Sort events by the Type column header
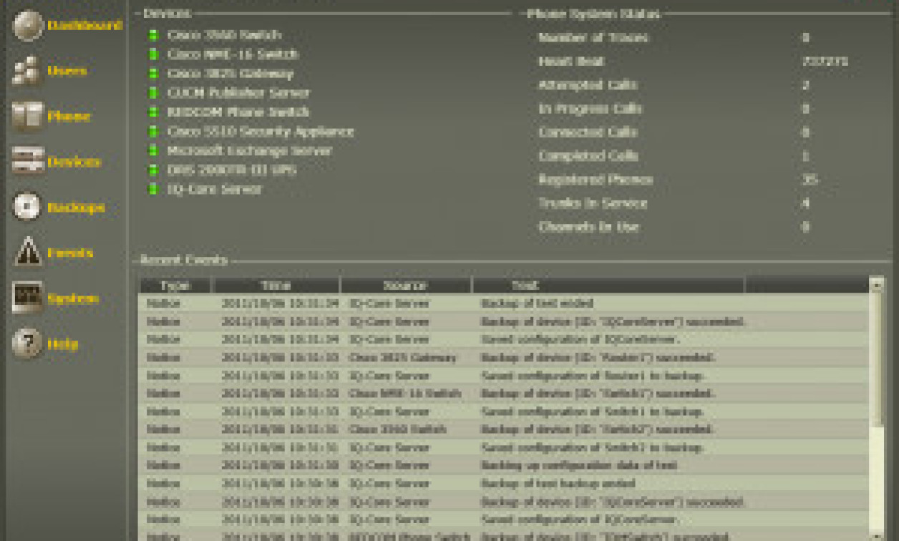Image resolution: width=899 pixels, height=541 pixels. [175, 286]
